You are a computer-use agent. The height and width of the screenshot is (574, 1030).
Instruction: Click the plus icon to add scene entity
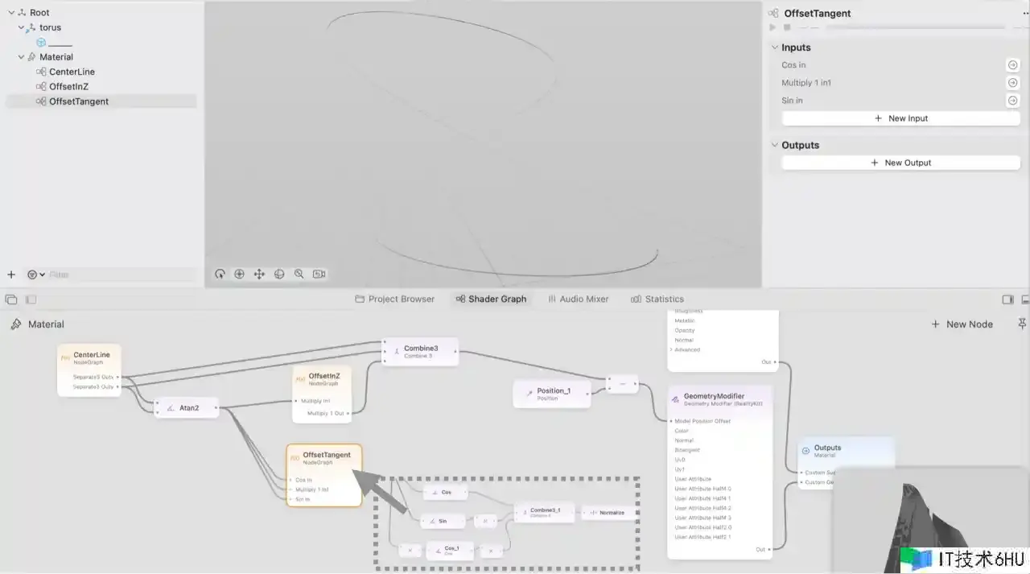[x=11, y=275]
